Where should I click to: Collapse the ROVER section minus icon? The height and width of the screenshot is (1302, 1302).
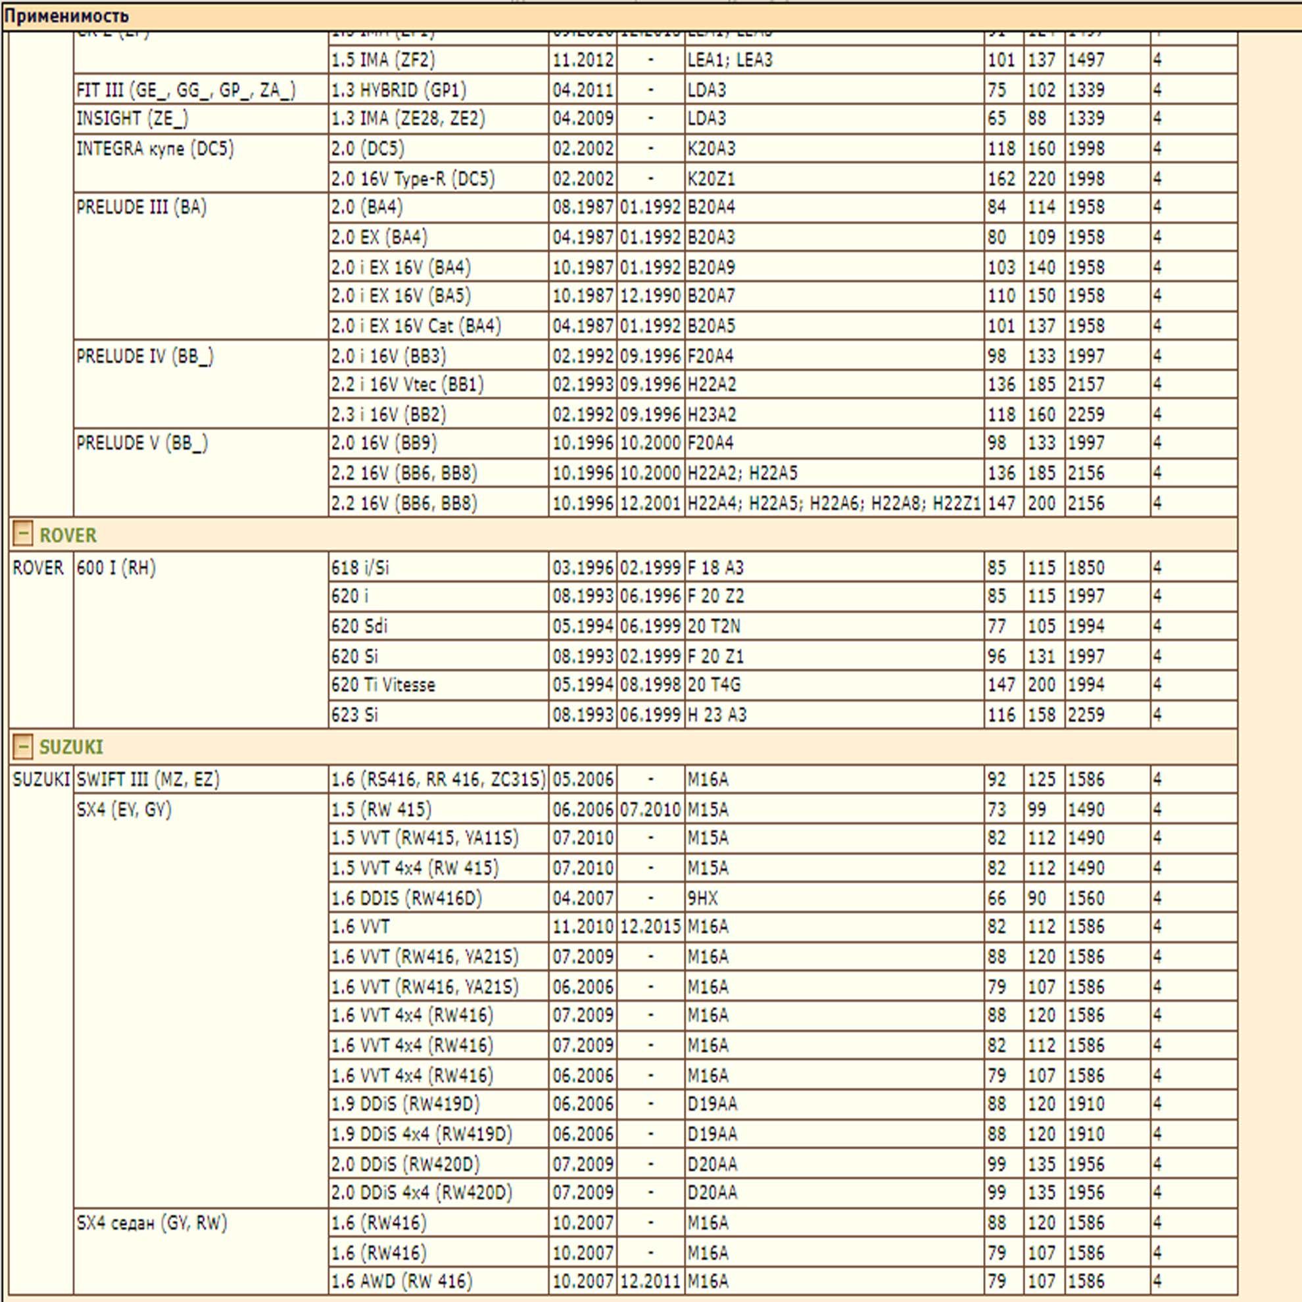(x=22, y=535)
